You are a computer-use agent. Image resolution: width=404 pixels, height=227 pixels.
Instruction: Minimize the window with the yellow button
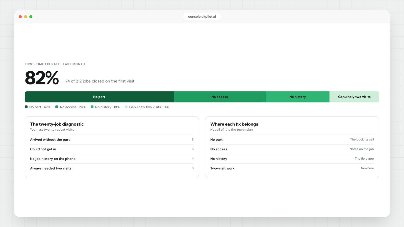coord(26,17)
